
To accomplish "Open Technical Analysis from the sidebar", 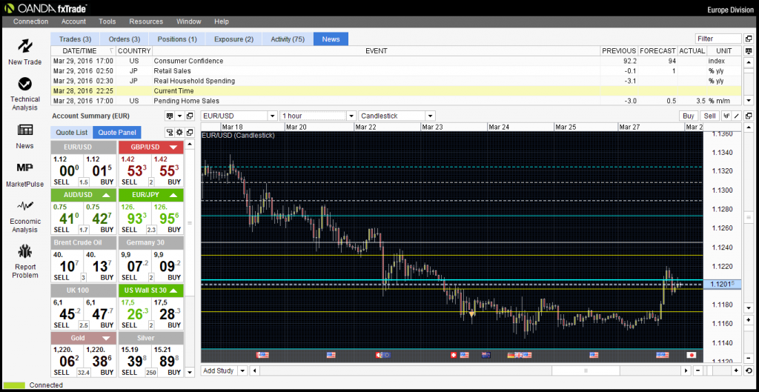I will (x=24, y=84).
